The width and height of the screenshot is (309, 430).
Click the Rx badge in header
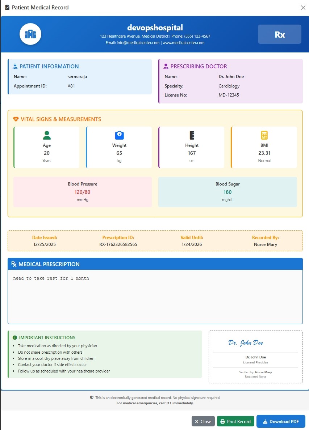pos(279,34)
